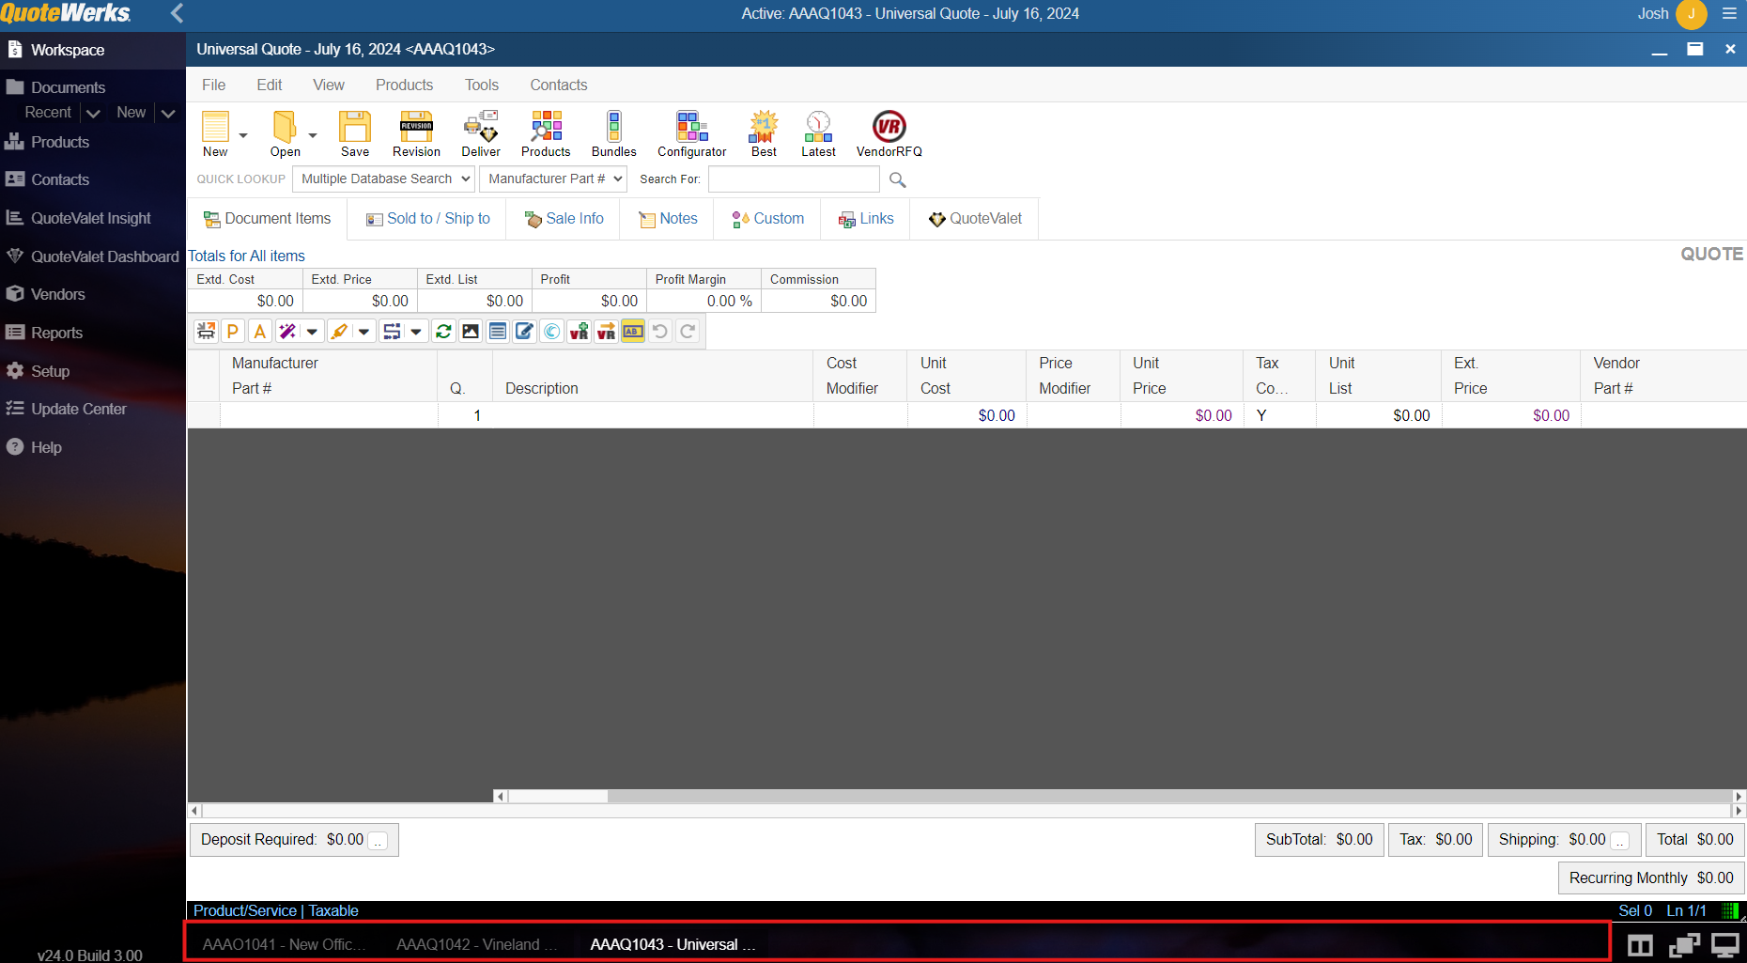The width and height of the screenshot is (1747, 963).
Task: Open the Tools menu
Action: pos(481,85)
